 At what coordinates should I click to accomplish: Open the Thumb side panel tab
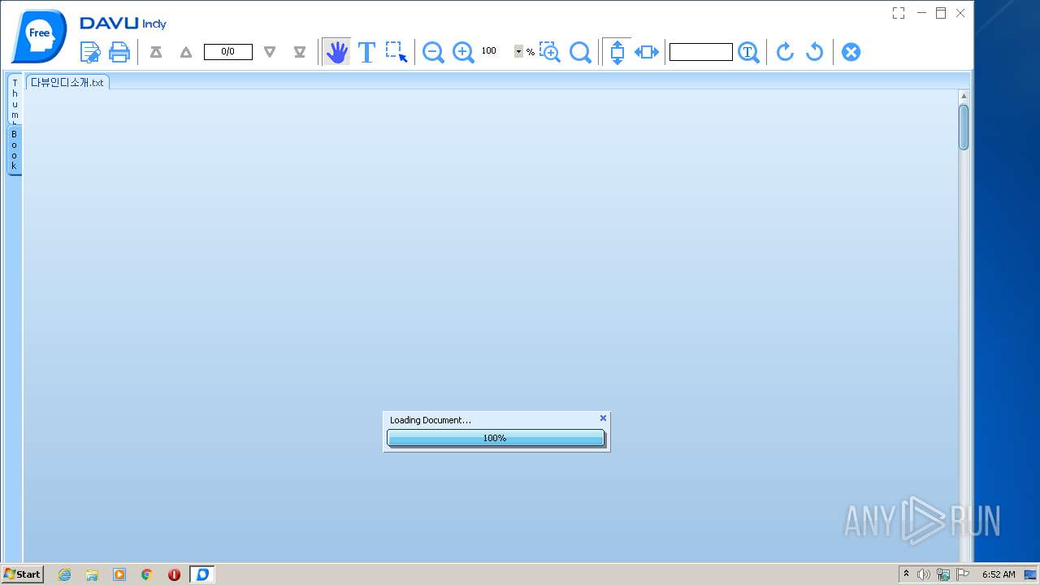pyautogui.click(x=15, y=99)
